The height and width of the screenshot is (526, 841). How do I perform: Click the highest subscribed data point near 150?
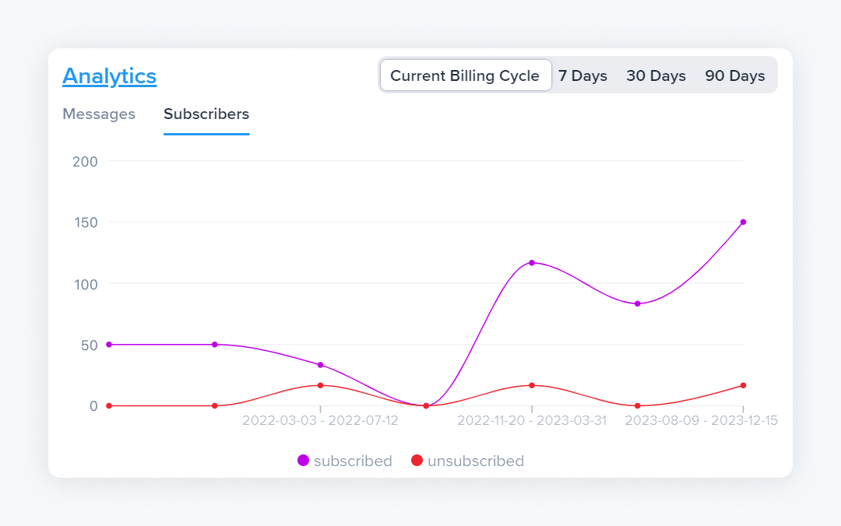(744, 222)
